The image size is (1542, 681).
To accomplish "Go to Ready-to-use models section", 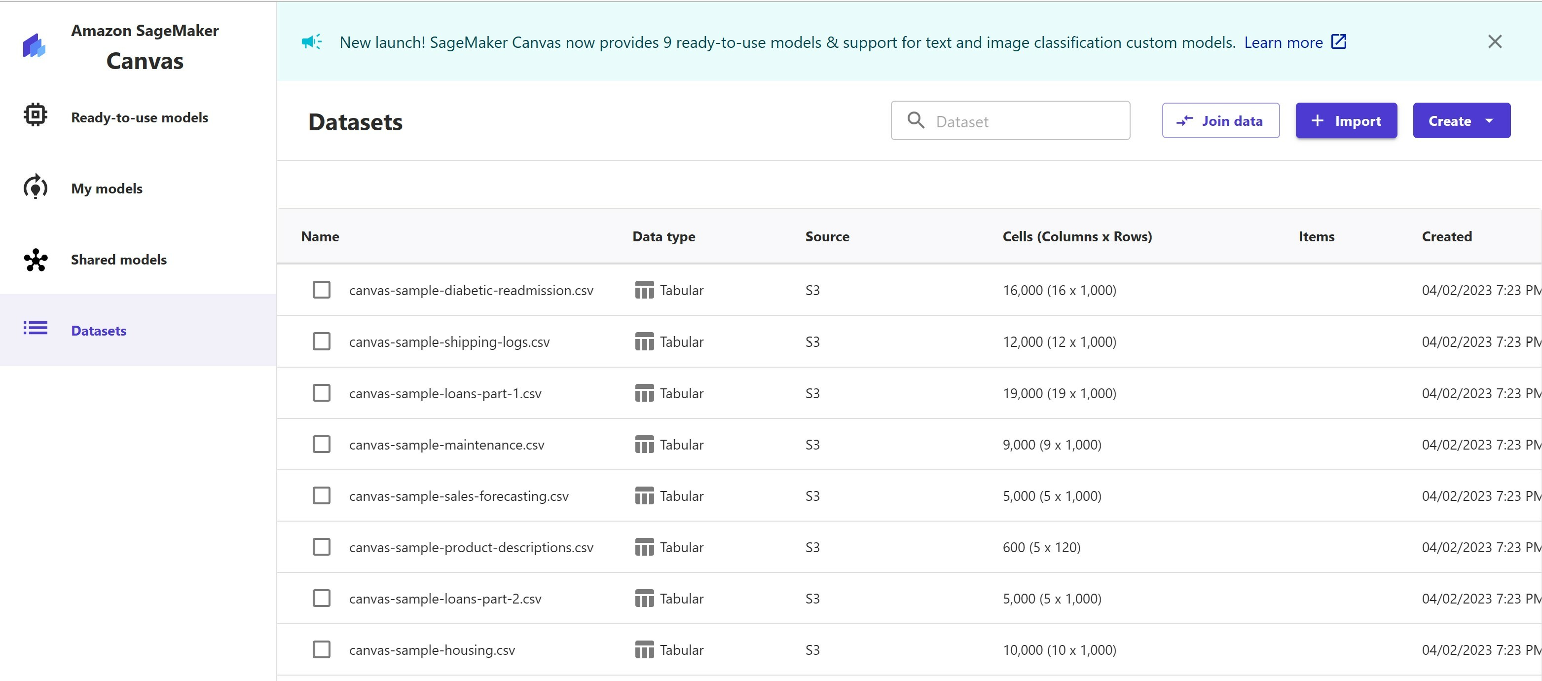I will tap(140, 118).
